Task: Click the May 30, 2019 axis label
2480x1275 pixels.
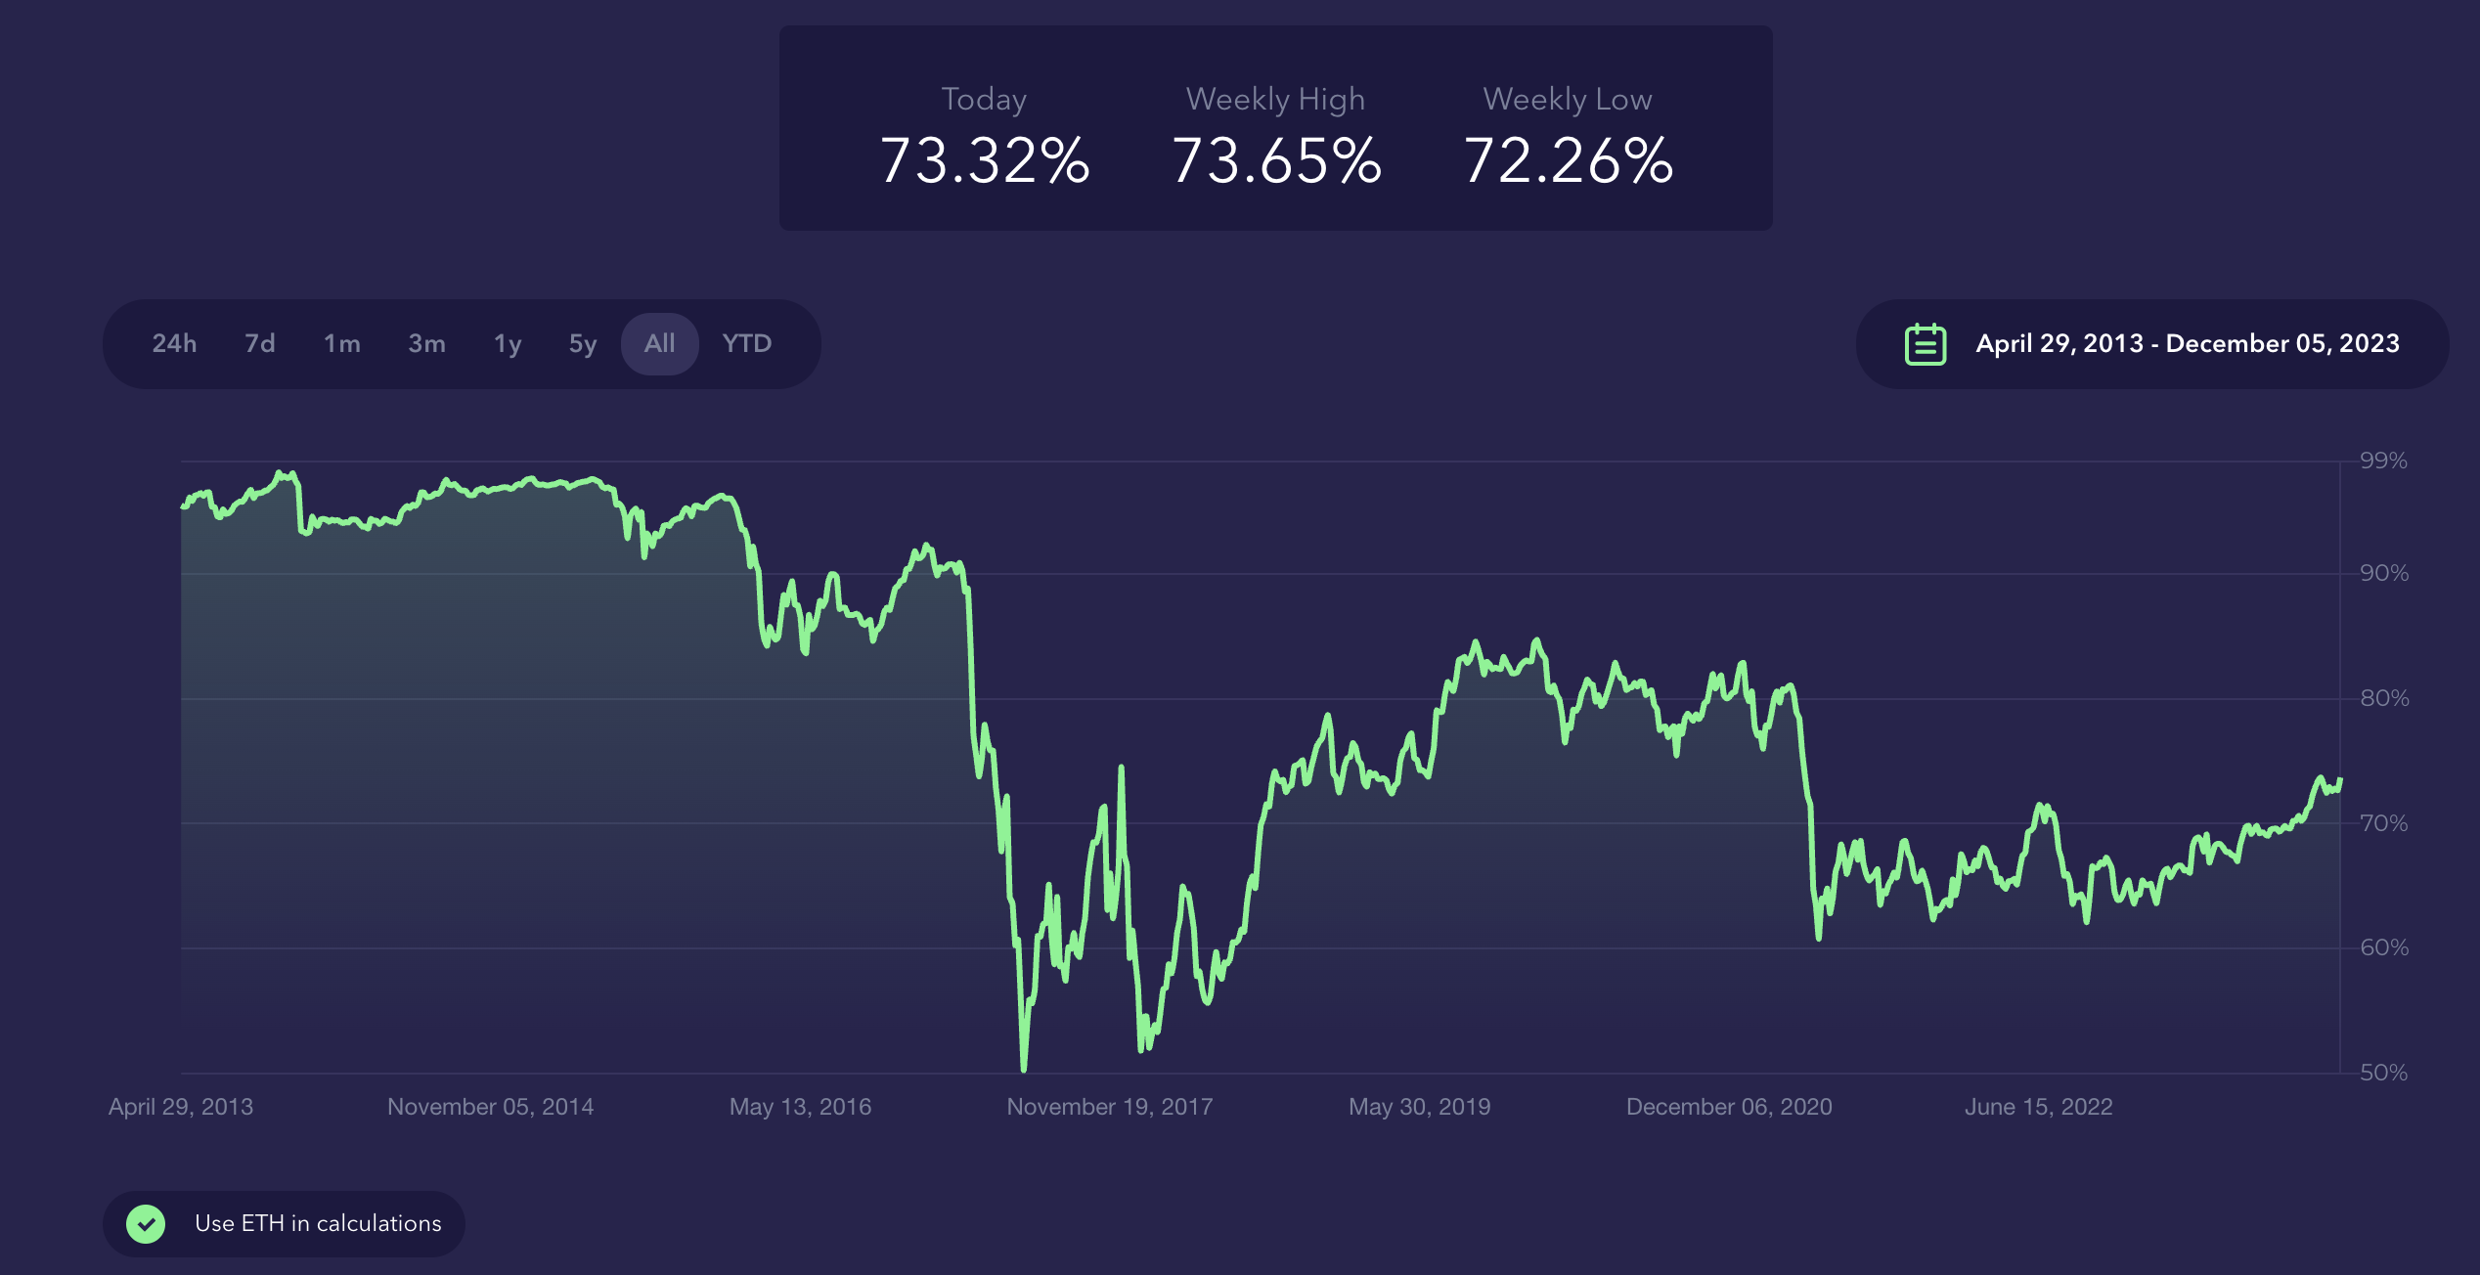Action: click(1419, 1107)
